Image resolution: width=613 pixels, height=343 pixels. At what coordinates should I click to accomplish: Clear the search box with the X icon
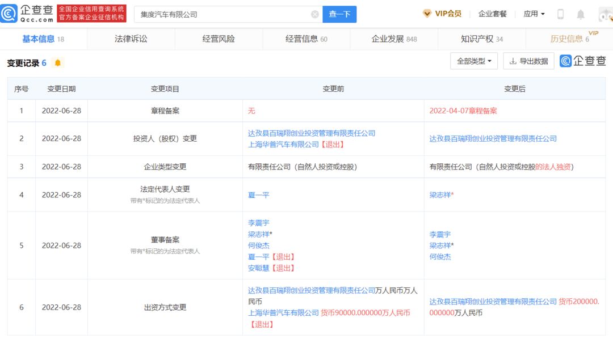coord(314,14)
